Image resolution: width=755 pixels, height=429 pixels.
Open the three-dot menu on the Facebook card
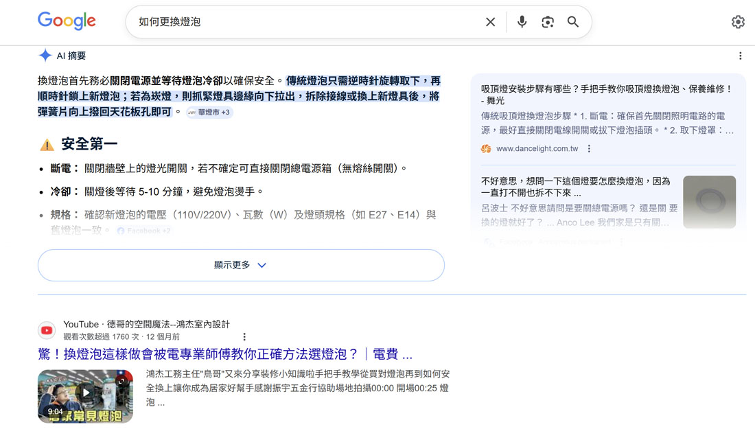[x=621, y=242]
